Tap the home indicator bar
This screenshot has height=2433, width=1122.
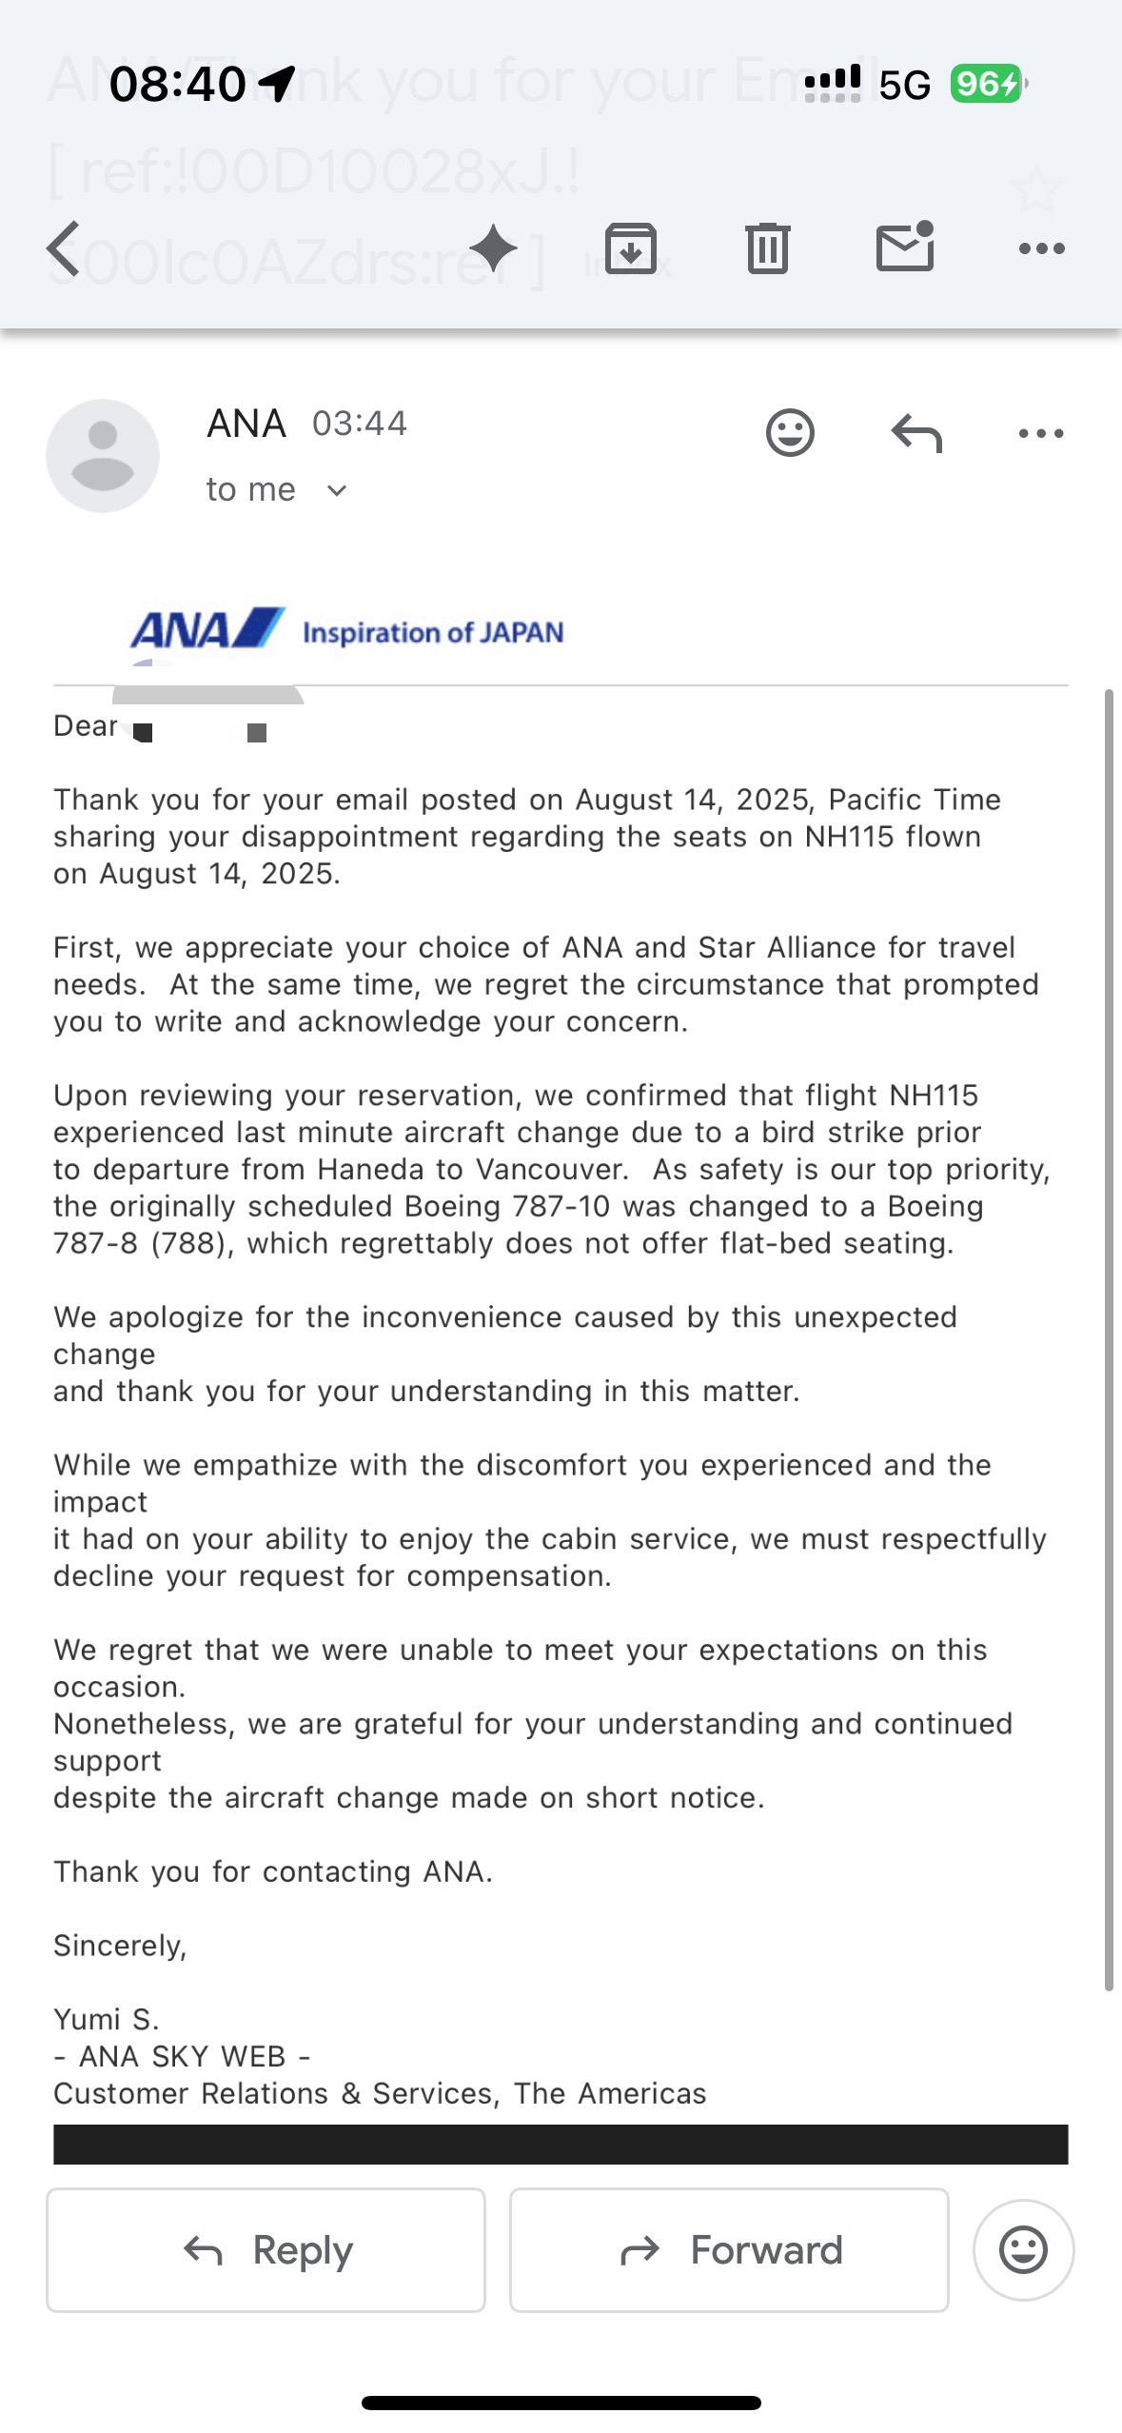(x=561, y=2403)
